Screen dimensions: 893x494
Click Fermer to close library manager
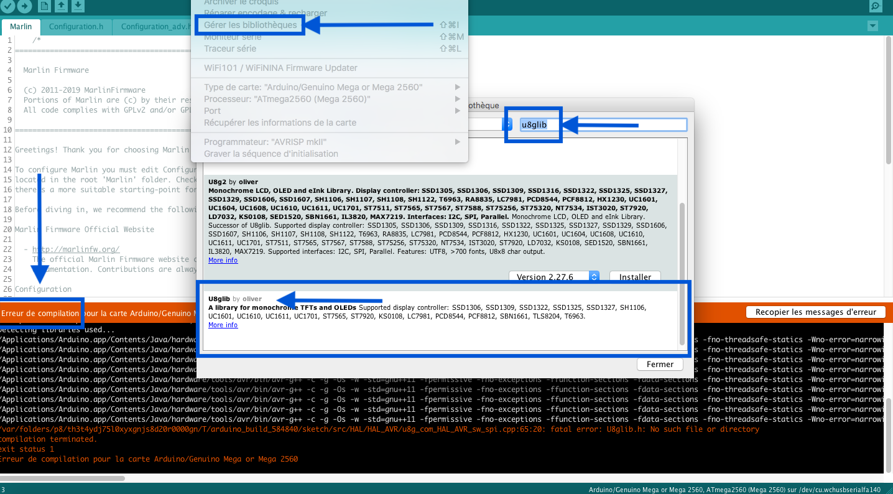point(660,364)
